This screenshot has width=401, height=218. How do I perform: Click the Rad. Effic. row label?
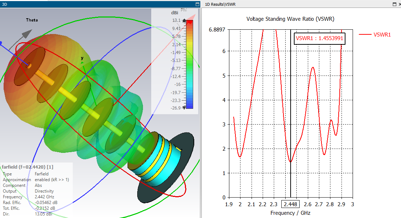[12, 202]
